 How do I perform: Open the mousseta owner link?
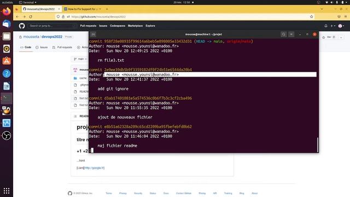[x=31, y=37]
